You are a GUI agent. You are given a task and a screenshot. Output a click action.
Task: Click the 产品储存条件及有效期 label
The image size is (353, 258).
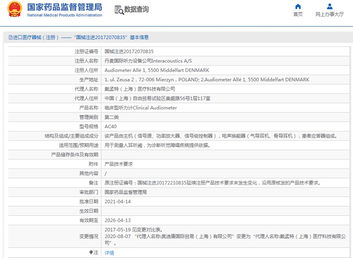point(74,155)
